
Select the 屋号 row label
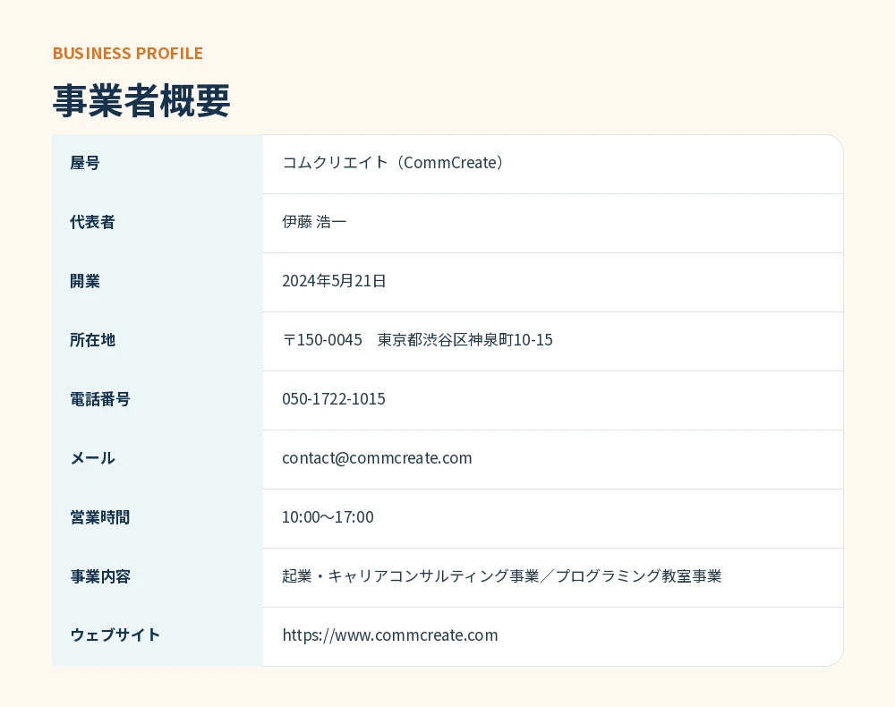click(x=85, y=163)
